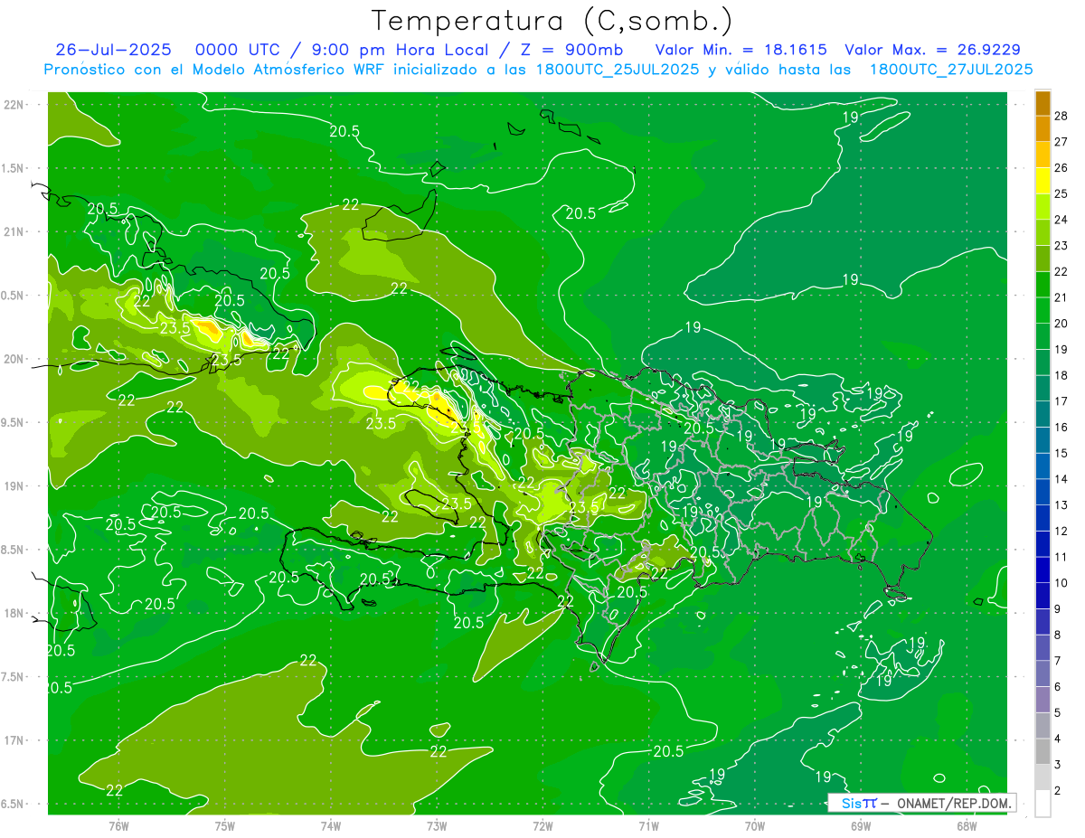Click the "74W" longitude axis label
Image resolution: width=1085 pixels, height=838 pixels.
[x=331, y=826]
